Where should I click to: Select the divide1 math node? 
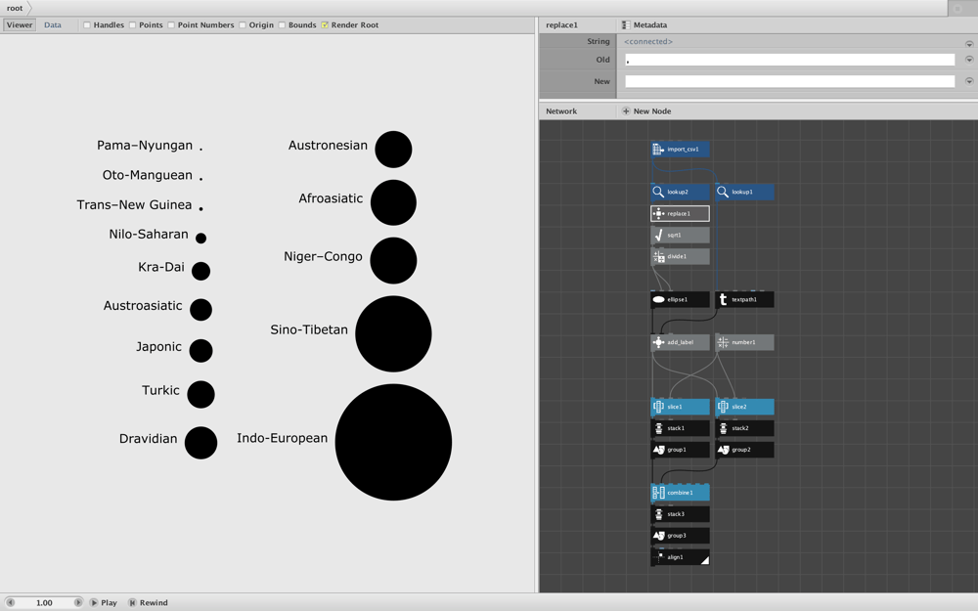point(680,256)
